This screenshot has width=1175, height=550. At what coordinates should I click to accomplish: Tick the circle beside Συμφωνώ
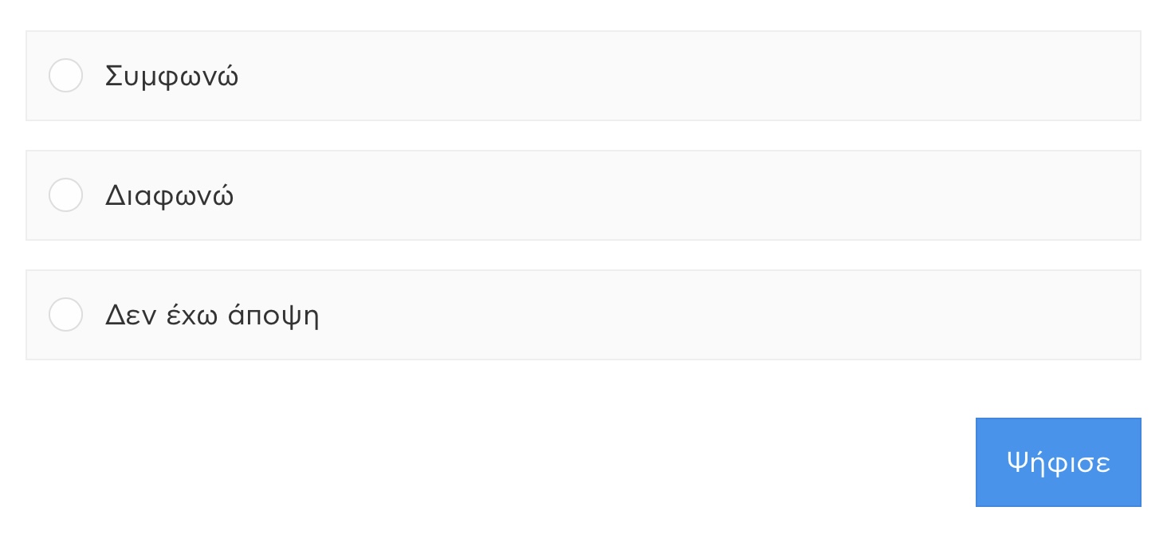pyautogui.click(x=65, y=76)
